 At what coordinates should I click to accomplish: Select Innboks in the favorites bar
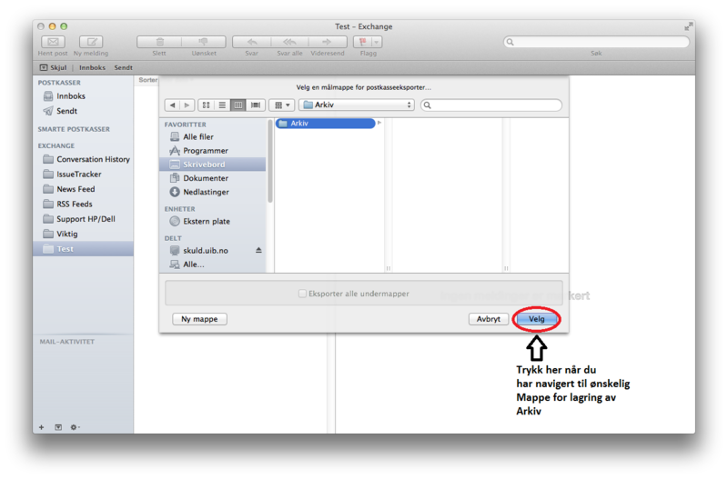pyautogui.click(x=92, y=67)
